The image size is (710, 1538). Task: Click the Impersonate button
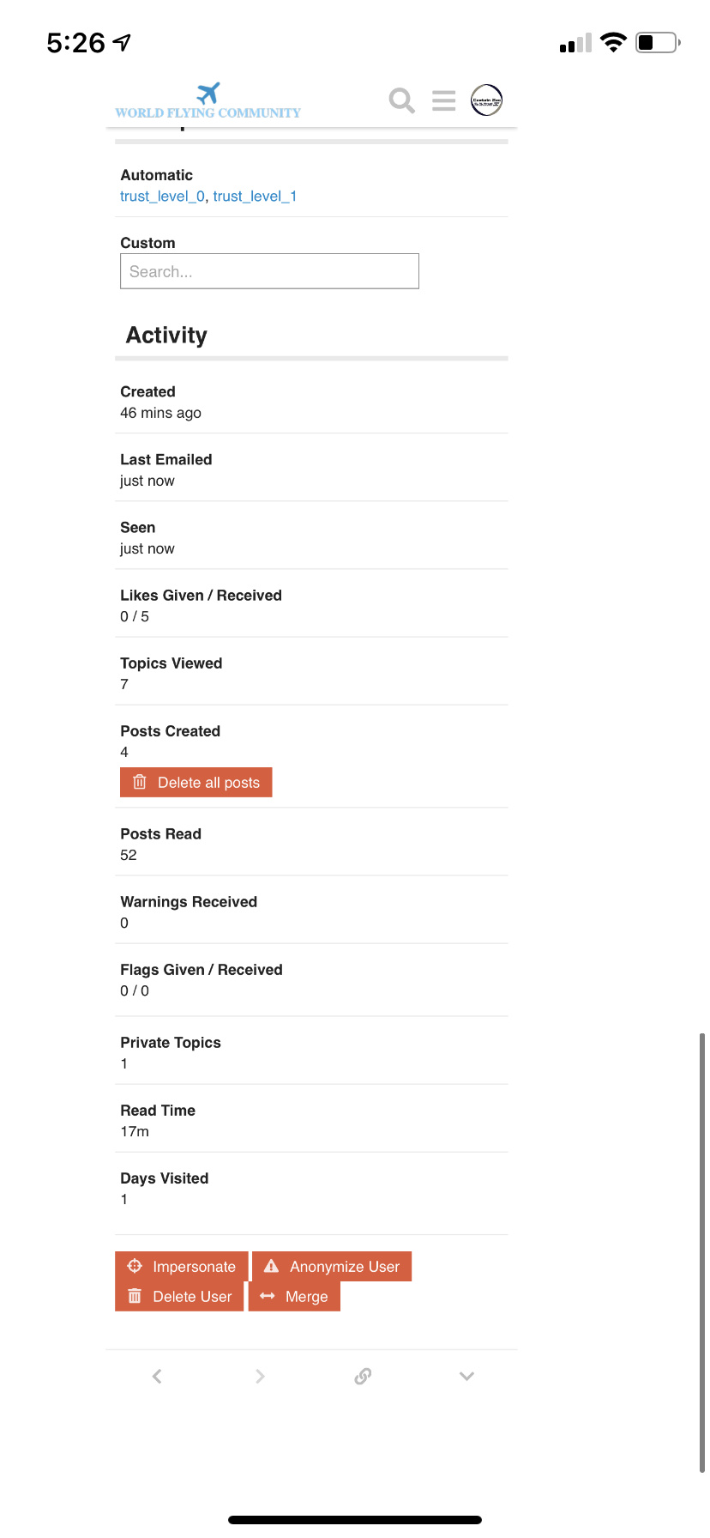[182, 1267]
